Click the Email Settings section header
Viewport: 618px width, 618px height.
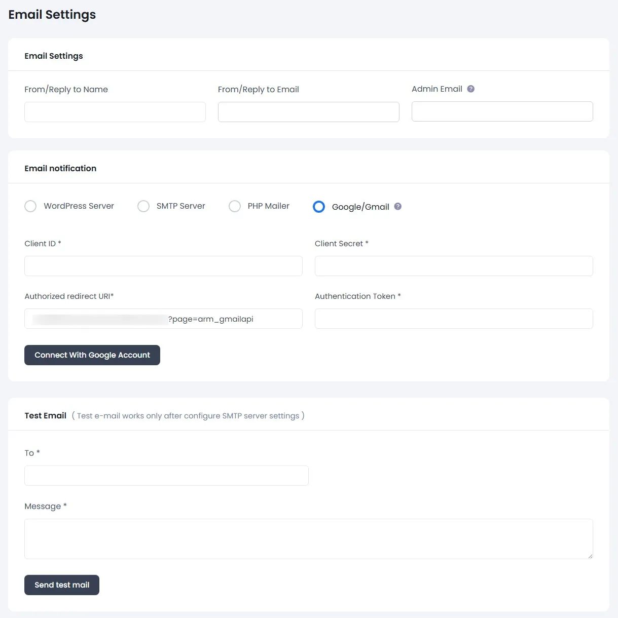coord(53,56)
